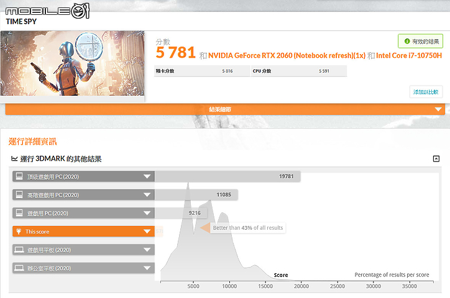Expand the high-end gaming PC (2020) row
This screenshot has height=298, width=450.
pos(83,195)
